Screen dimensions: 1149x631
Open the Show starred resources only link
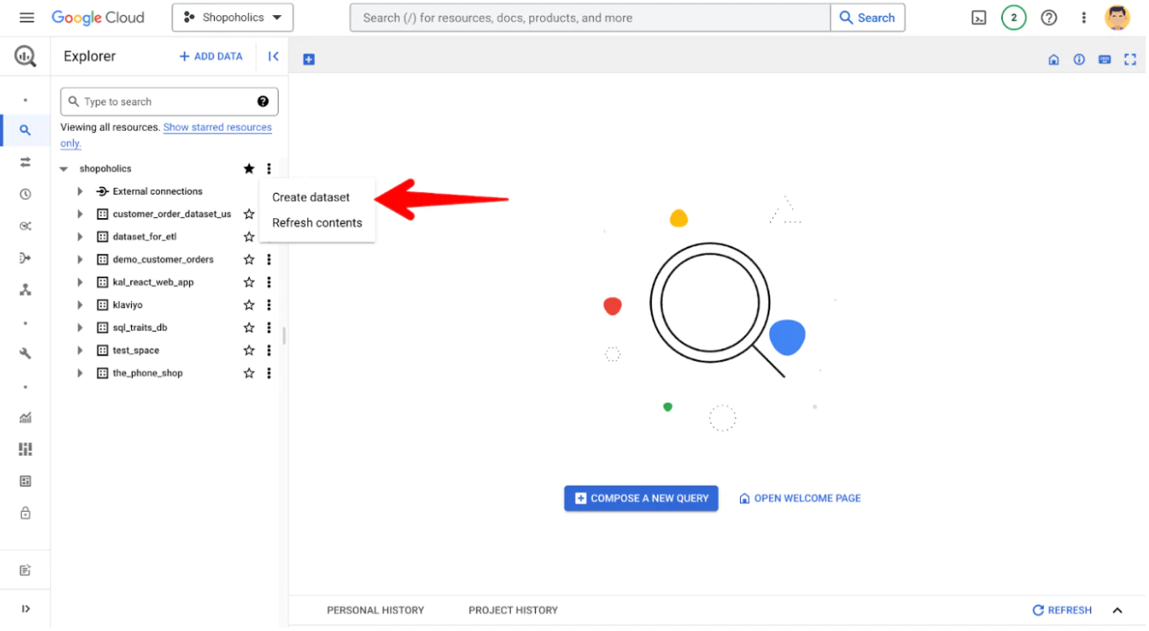[x=217, y=127]
